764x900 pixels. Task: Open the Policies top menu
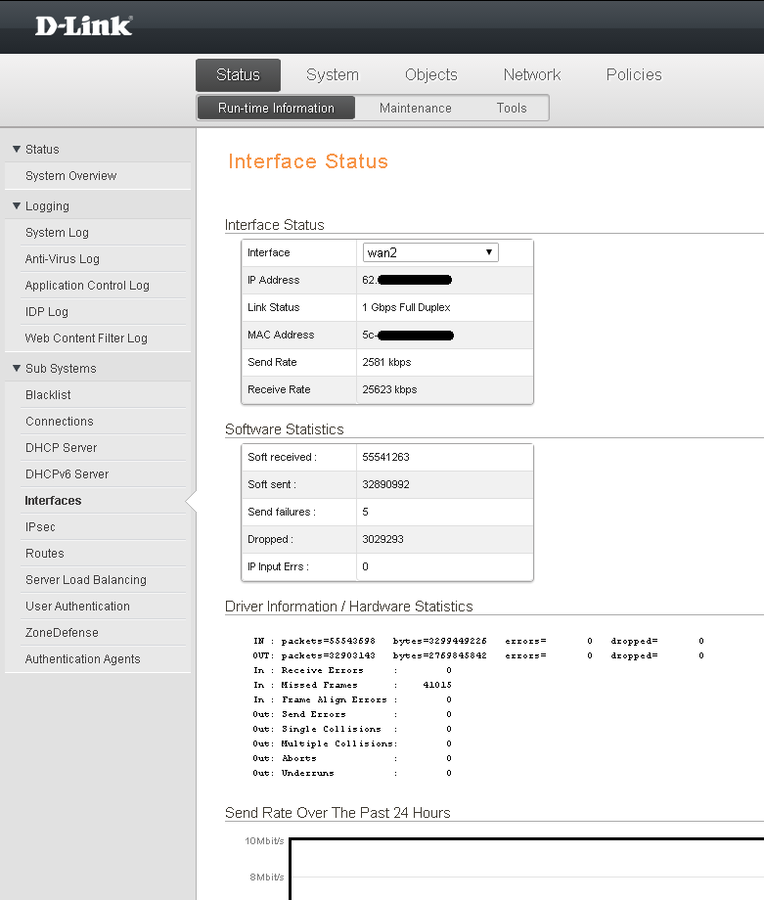point(633,75)
